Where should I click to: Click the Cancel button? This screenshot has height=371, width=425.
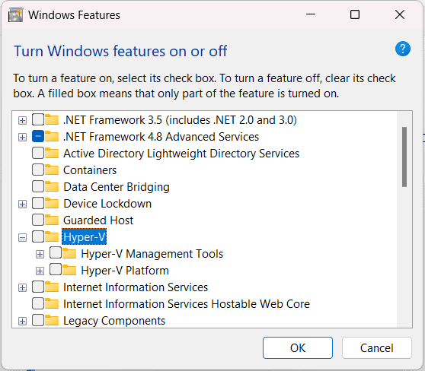(377, 347)
